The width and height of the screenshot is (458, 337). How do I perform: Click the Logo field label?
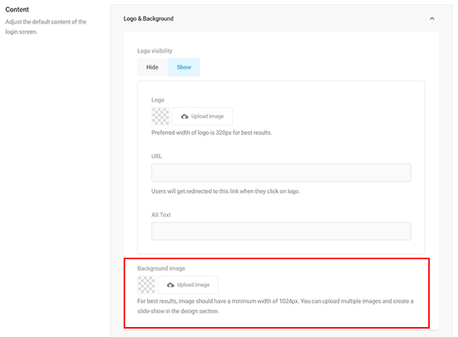coord(158,100)
